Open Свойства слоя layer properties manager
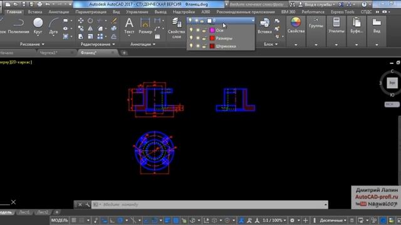The image size is (401, 225). (x=176, y=28)
